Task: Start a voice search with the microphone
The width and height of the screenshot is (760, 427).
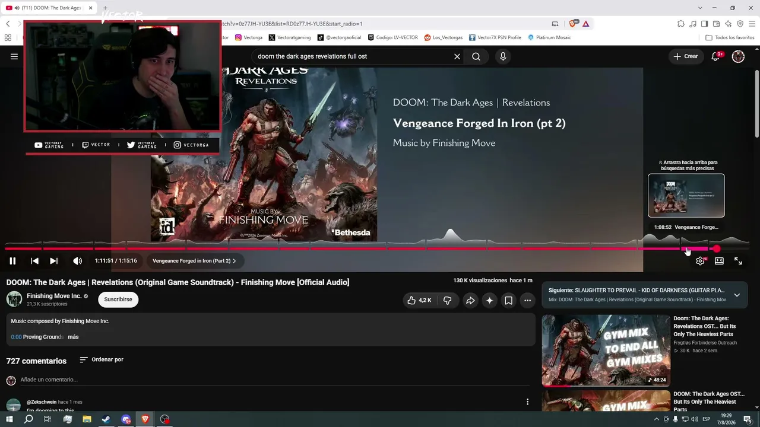Action: tap(503, 56)
